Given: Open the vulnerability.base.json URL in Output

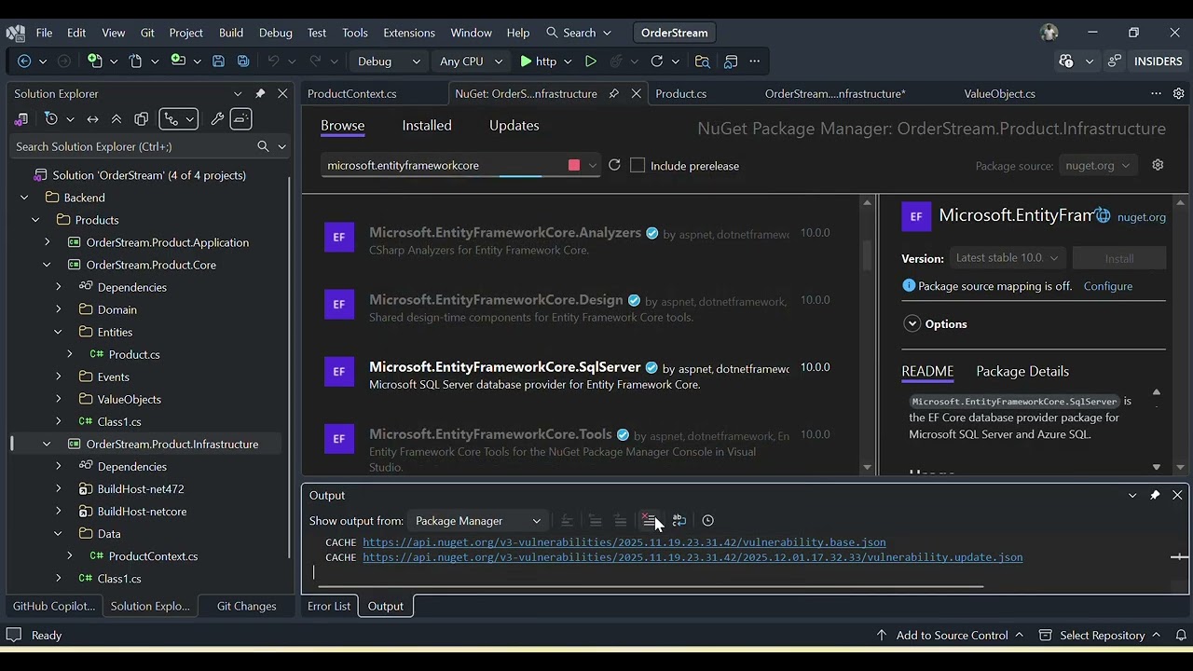Looking at the screenshot, I should 624,542.
